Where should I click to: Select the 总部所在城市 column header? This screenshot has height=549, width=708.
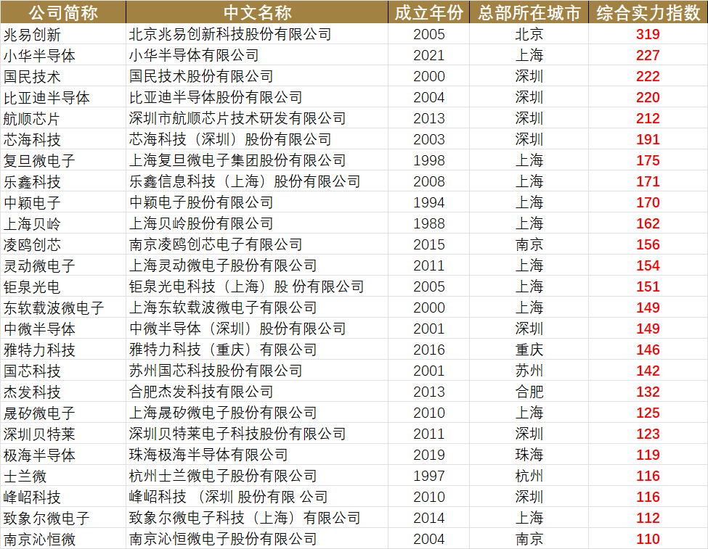tap(529, 12)
